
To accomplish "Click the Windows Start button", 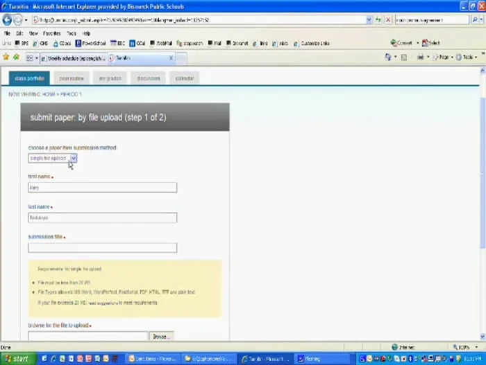I will click(x=17, y=359).
